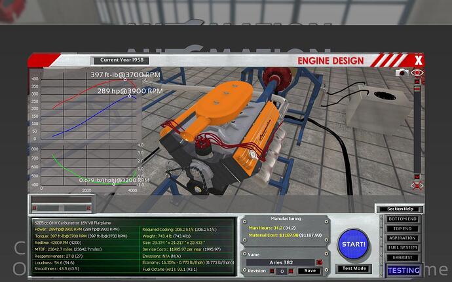Image resolution: width=452 pixels, height=282 pixels.
Task: Toggle Test Mode
Action: click(354, 268)
